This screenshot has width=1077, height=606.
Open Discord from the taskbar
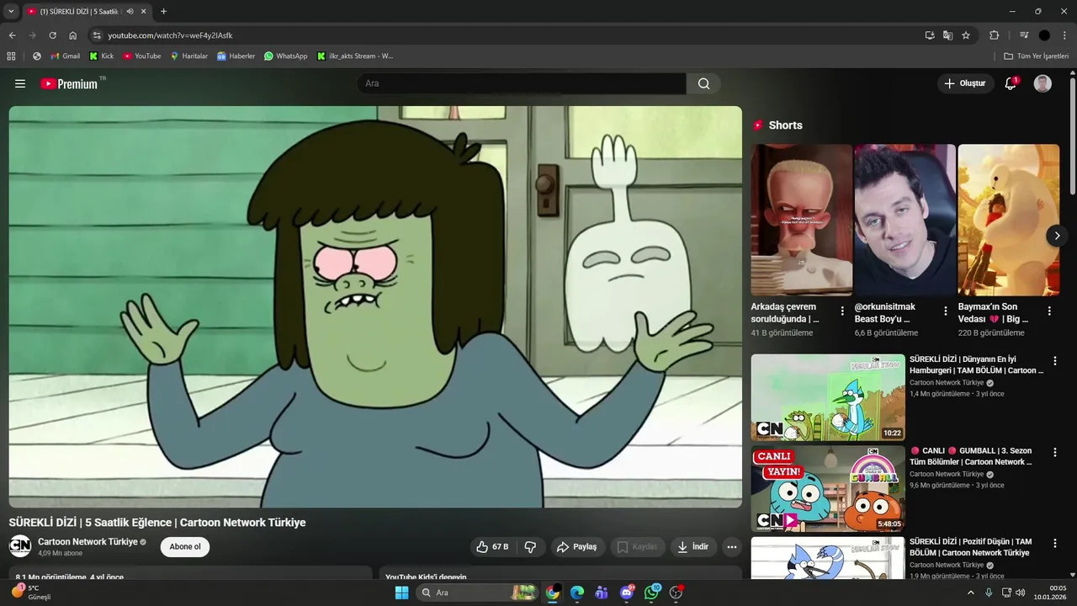coord(627,593)
